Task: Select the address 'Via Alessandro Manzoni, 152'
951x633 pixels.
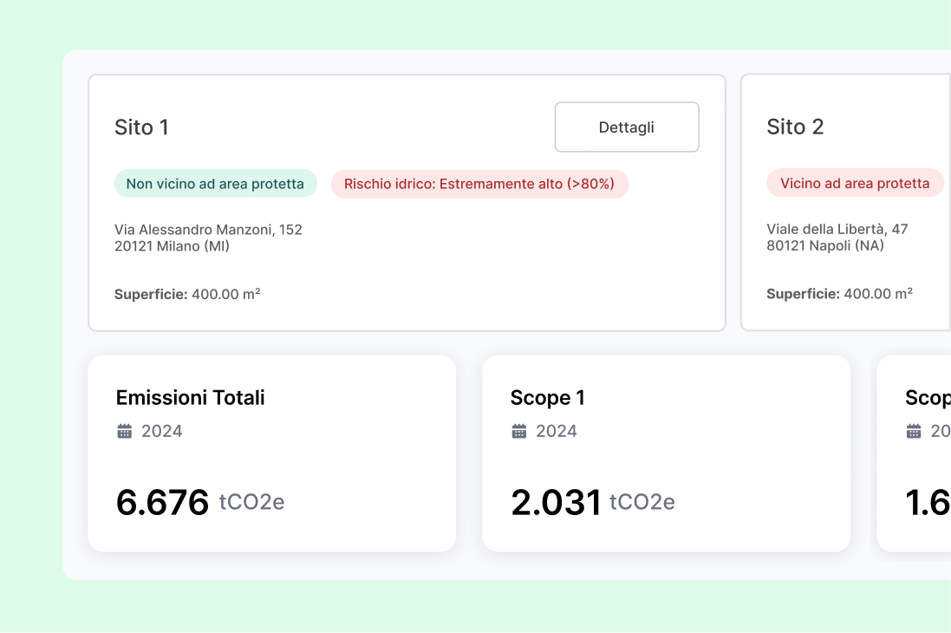Action: 207,230
